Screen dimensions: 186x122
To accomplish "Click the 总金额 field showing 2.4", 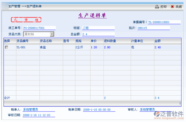I will tap(98, 34).
